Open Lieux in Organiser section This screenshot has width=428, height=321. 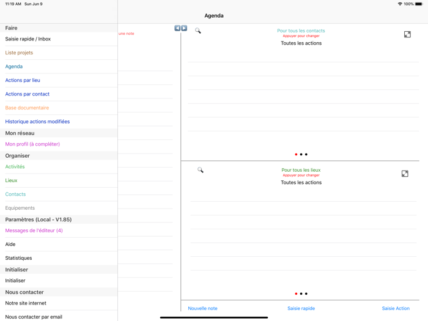59,180
